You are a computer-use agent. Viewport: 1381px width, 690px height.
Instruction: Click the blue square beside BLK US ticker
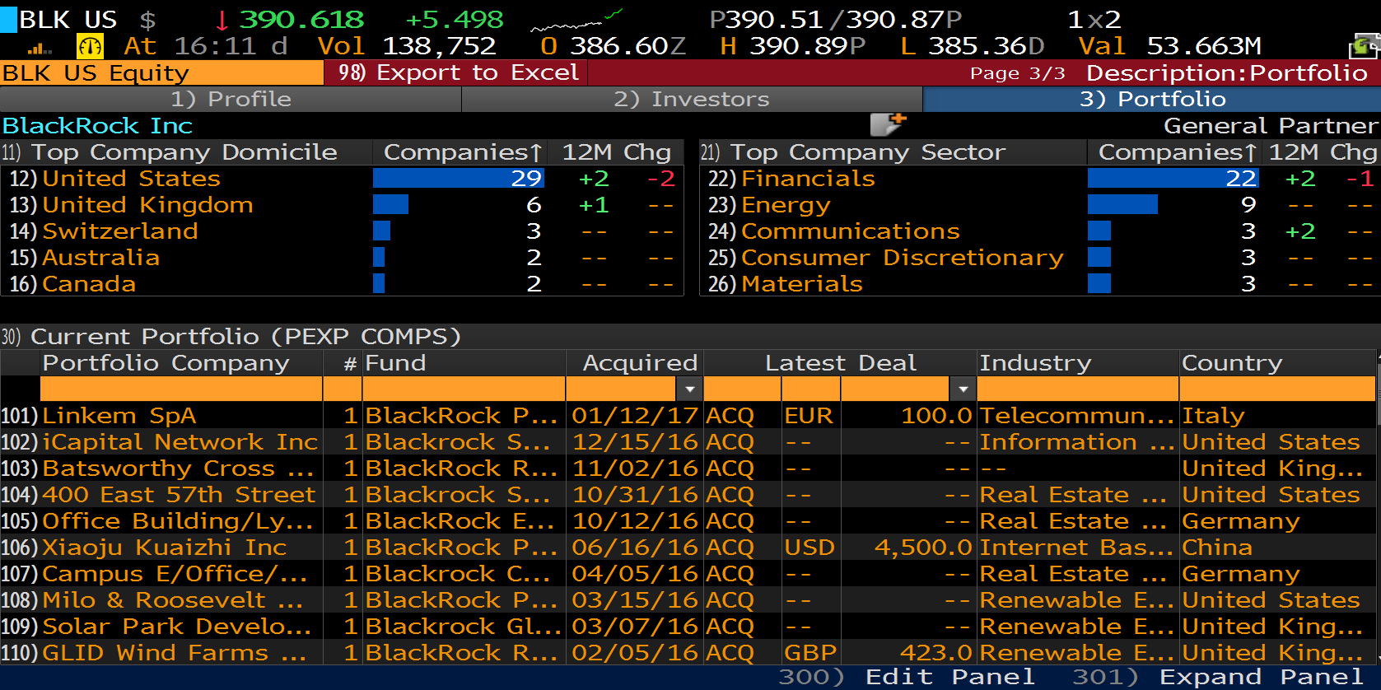(8, 20)
